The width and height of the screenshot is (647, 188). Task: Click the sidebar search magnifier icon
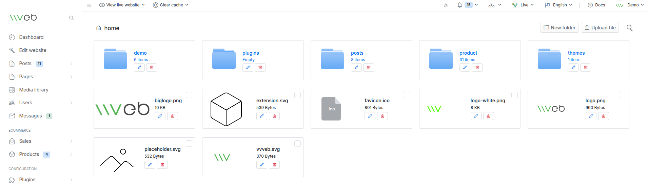click(71, 18)
